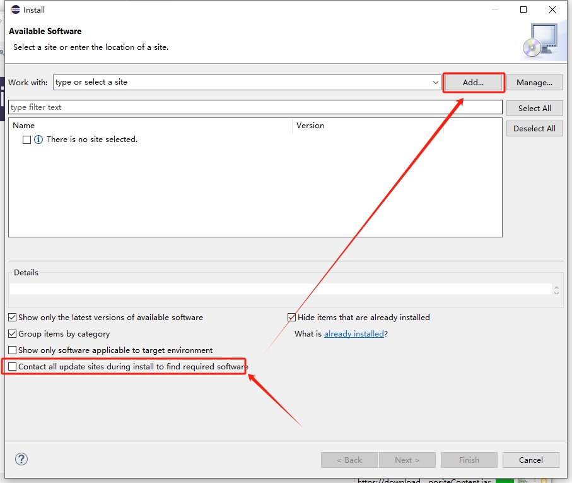Enable Show only software applicable to target environment
Image resolution: width=572 pixels, height=483 pixels.
click(x=13, y=350)
